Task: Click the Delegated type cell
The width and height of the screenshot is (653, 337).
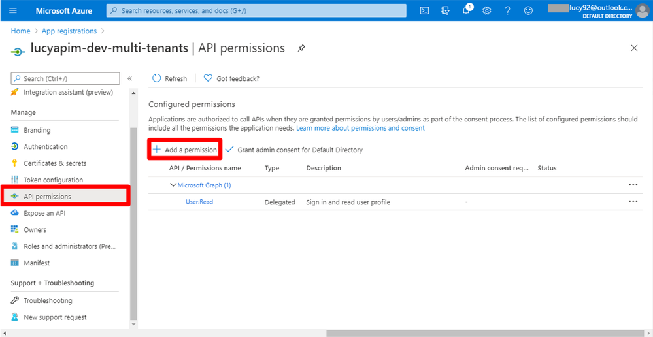Action: click(x=280, y=202)
